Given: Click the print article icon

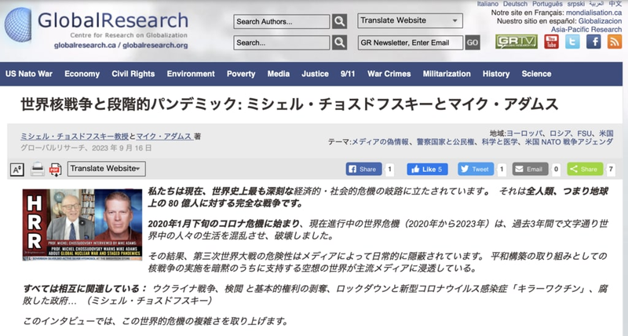Looking at the screenshot, I should 37,170.
